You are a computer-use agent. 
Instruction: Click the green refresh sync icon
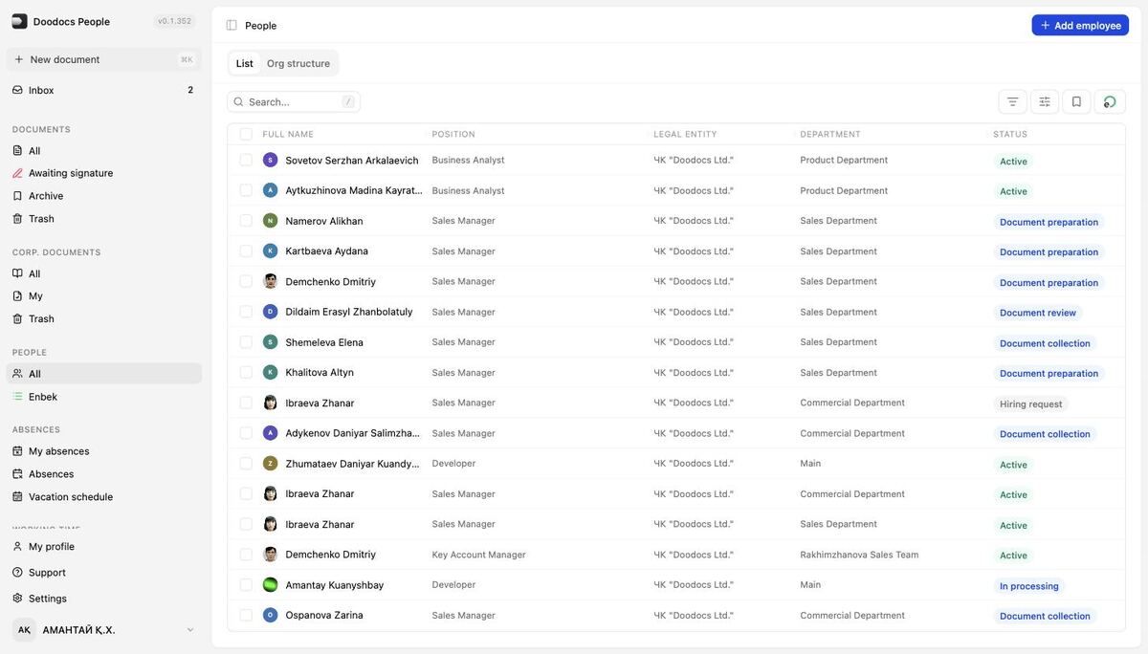coord(1110,101)
